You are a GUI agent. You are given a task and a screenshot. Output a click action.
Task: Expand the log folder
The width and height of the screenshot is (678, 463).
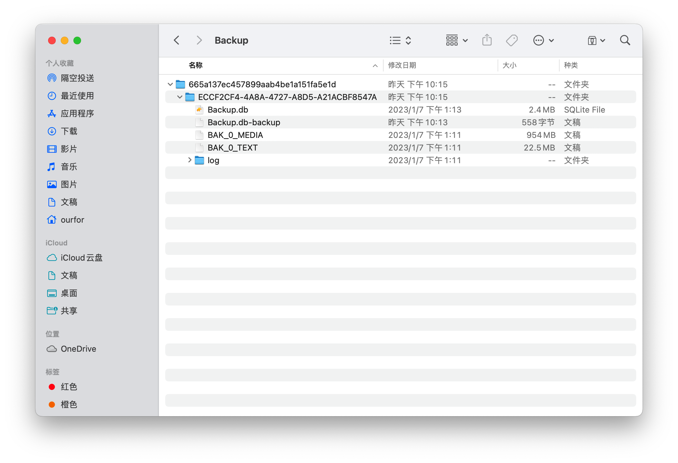click(x=190, y=160)
